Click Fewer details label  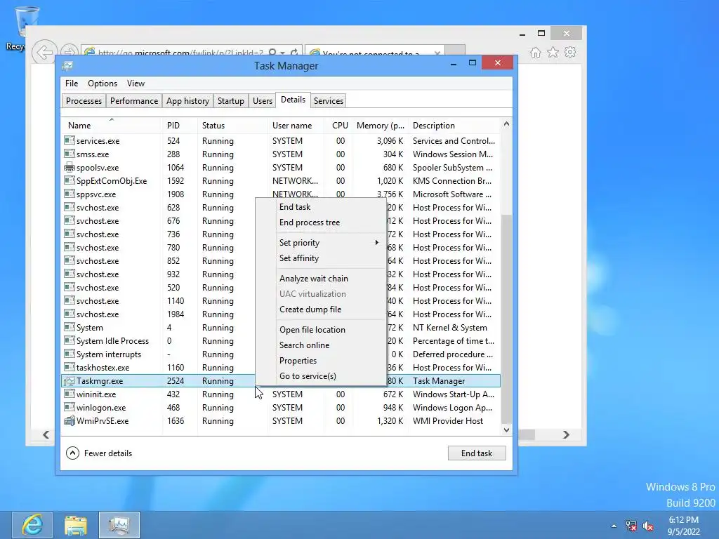point(107,453)
